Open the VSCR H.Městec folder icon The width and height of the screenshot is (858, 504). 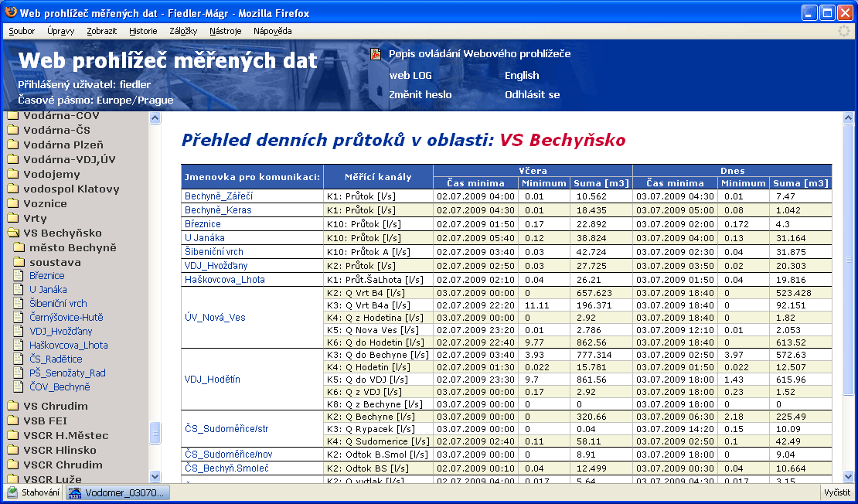(x=13, y=436)
